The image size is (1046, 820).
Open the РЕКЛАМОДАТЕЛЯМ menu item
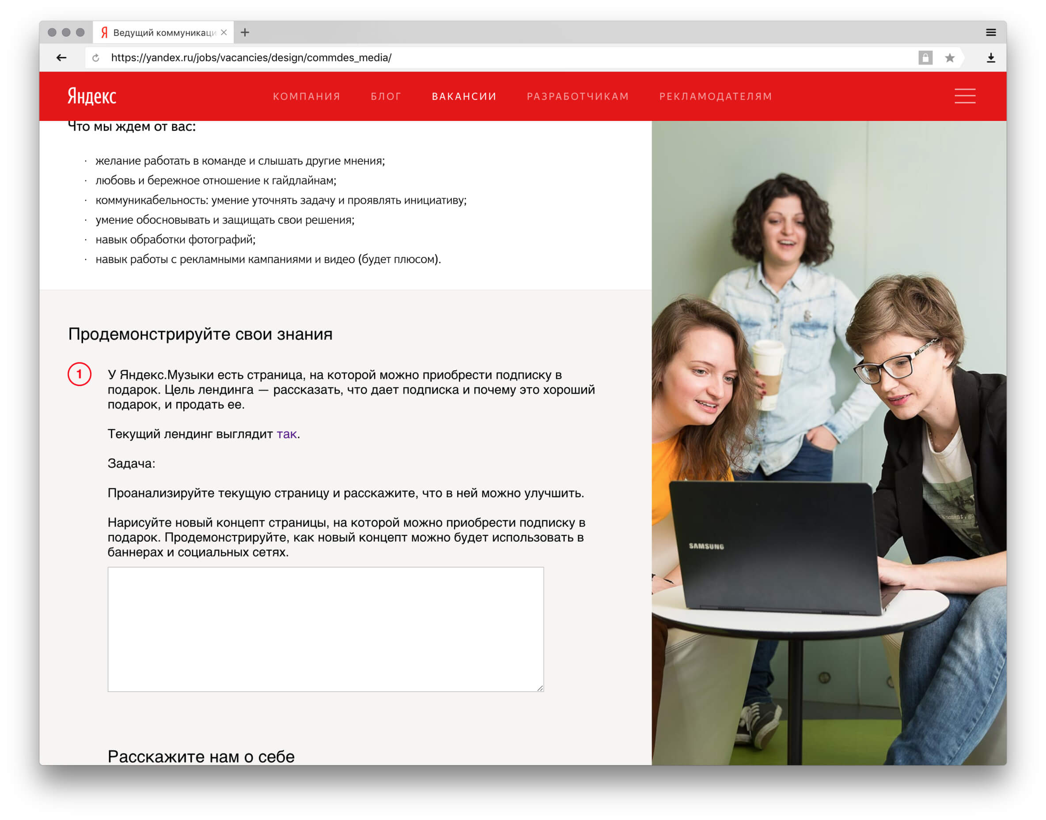pyautogui.click(x=716, y=96)
